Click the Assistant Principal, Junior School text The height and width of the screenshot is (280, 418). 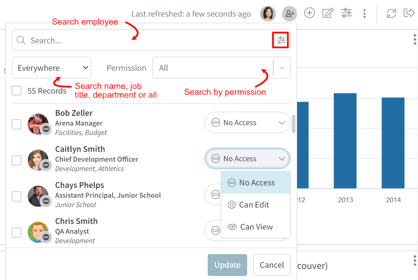[108, 195]
